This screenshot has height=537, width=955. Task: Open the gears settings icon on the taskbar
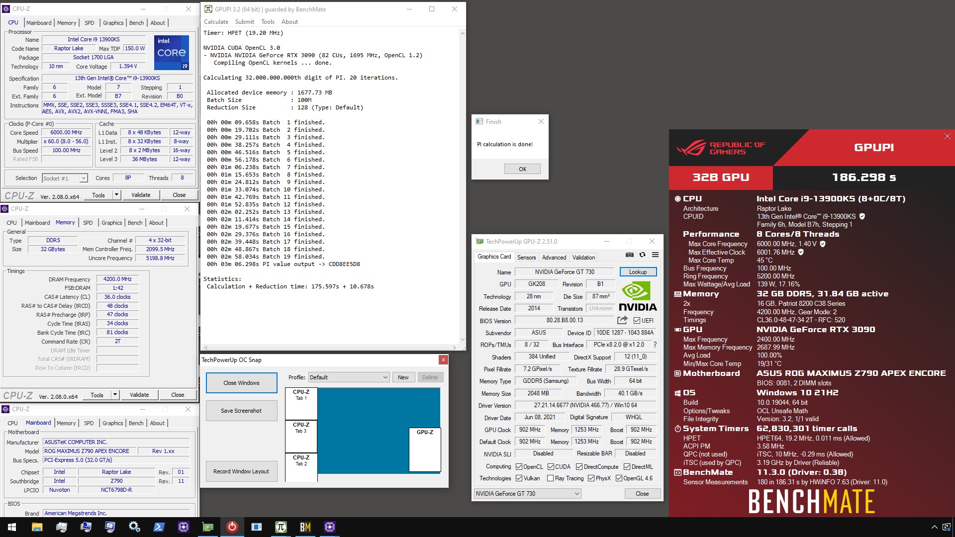(134, 527)
